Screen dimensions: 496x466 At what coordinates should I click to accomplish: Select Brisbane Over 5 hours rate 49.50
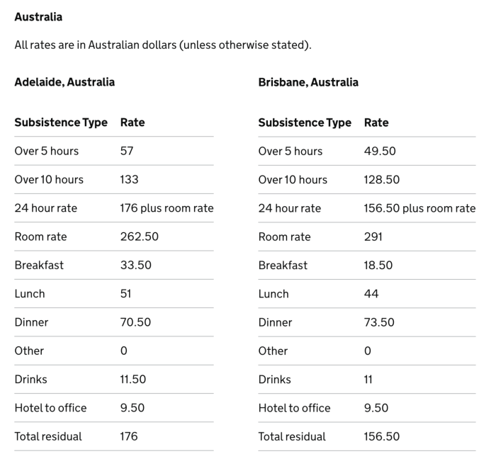(x=380, y=151)
